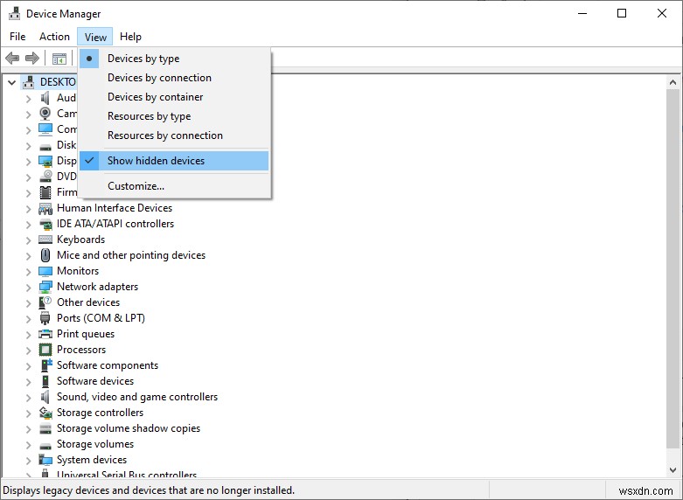Click the Display adapters icon
The height and width of the screenshot is (500, 683).
[45, 161]
